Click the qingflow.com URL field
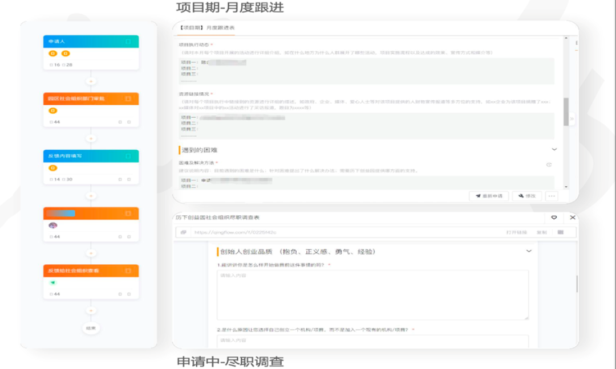Screen dimensions: 616x369 [346, 232]
